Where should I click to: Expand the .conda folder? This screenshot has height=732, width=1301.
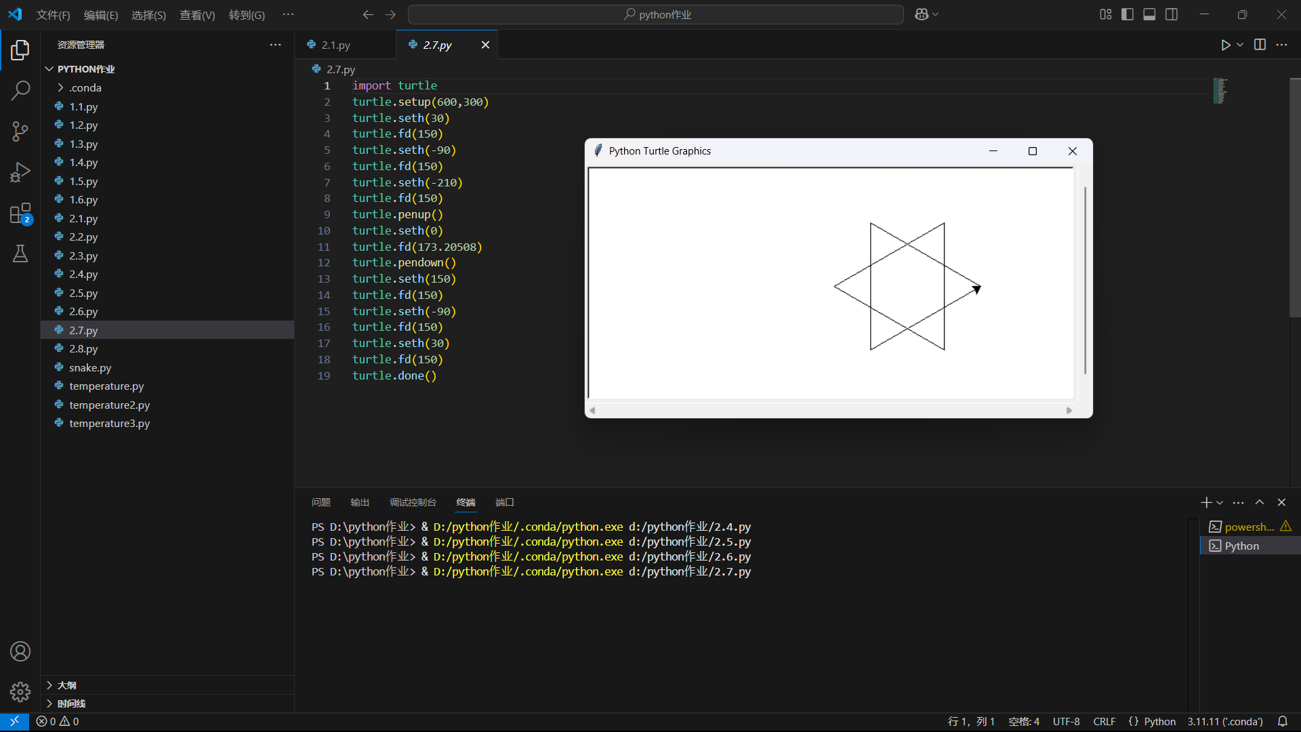click(85, 88)
